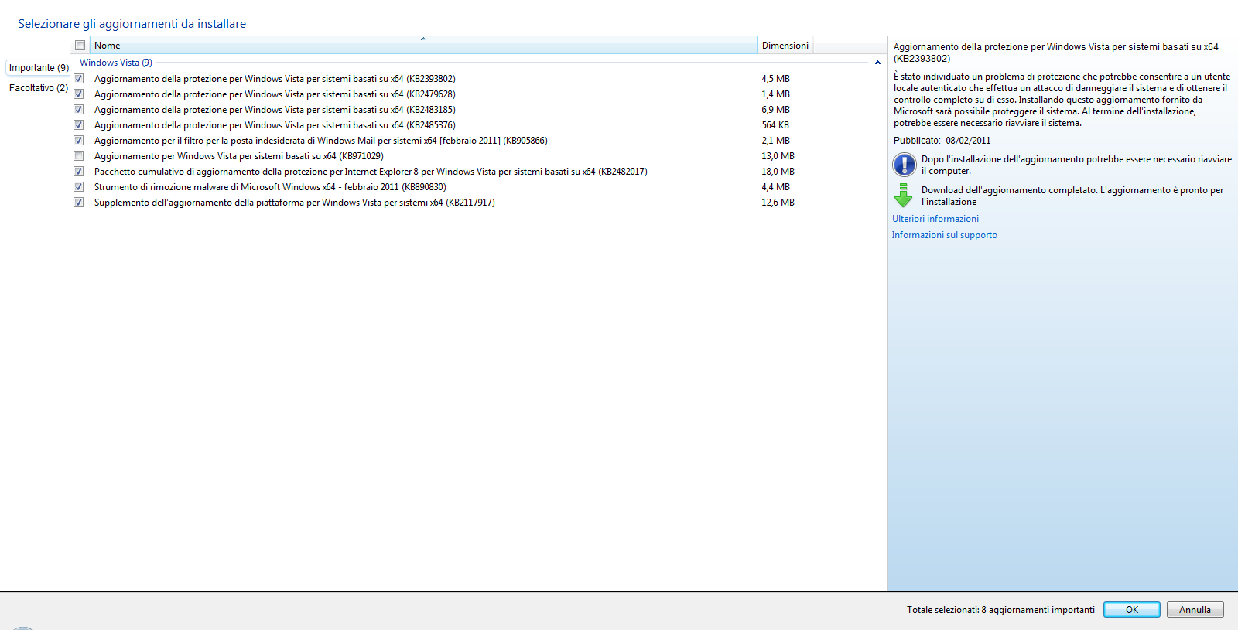1238x630 pixels.
Task: Select the Importante (9) tab
Action: (39, 68)
